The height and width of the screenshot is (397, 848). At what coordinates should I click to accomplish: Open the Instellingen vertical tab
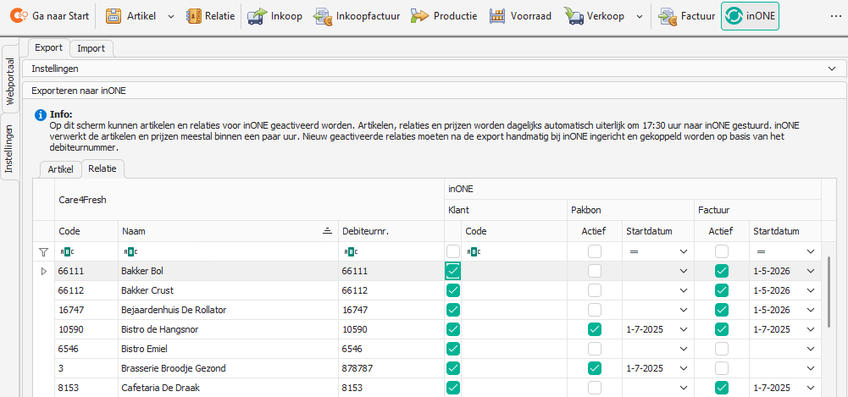[9, 148]
